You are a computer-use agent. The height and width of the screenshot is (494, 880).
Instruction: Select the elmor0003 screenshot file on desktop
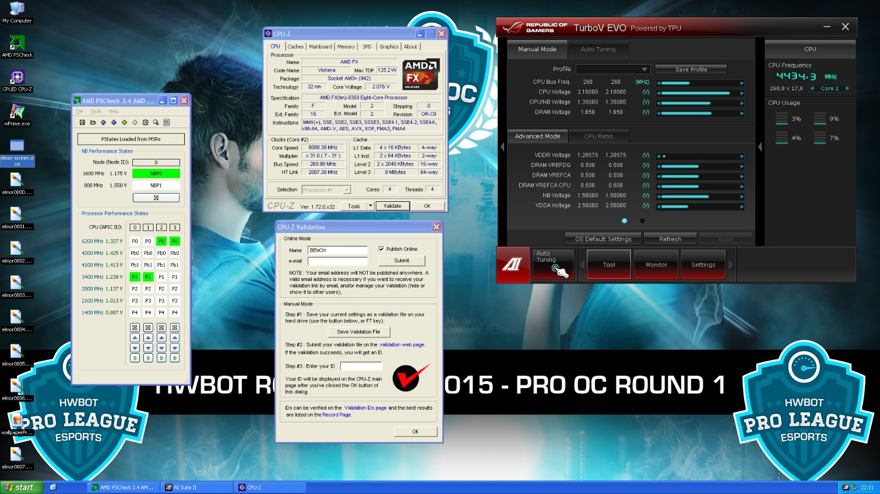point(17,287)
